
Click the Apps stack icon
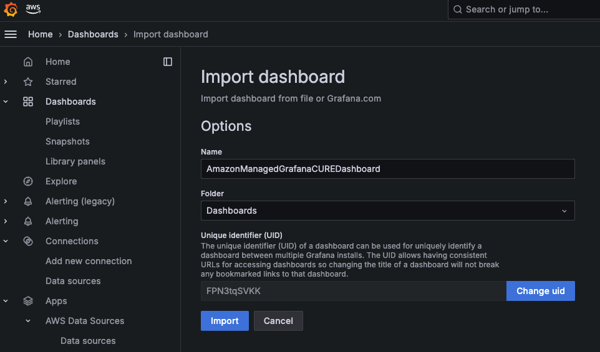(x=28, y=301)
